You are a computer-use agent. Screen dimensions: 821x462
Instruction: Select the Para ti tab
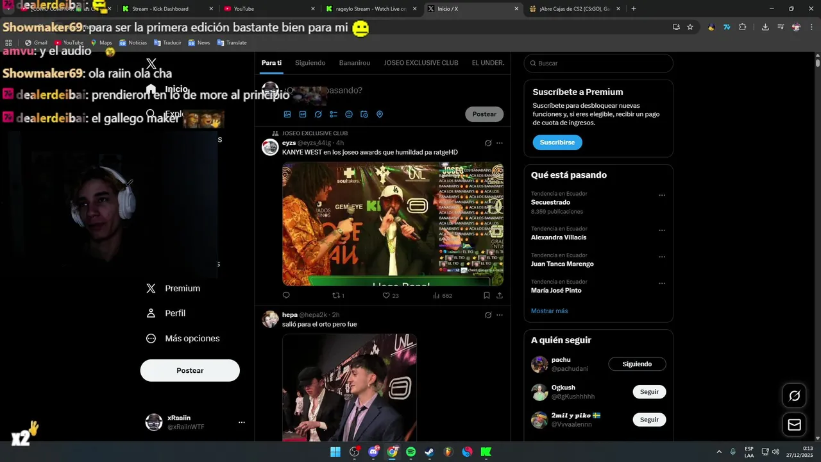[271, 63]
